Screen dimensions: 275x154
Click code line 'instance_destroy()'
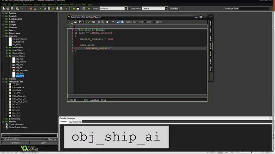pyautogui.click(x=99, y=48)
